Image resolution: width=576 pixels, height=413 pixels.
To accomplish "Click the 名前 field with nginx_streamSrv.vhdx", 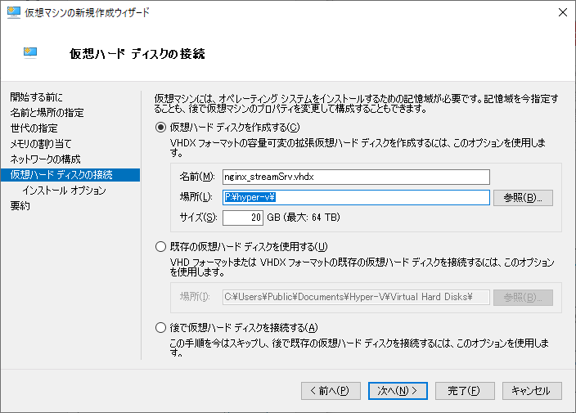I will click(x=355, y=177).
